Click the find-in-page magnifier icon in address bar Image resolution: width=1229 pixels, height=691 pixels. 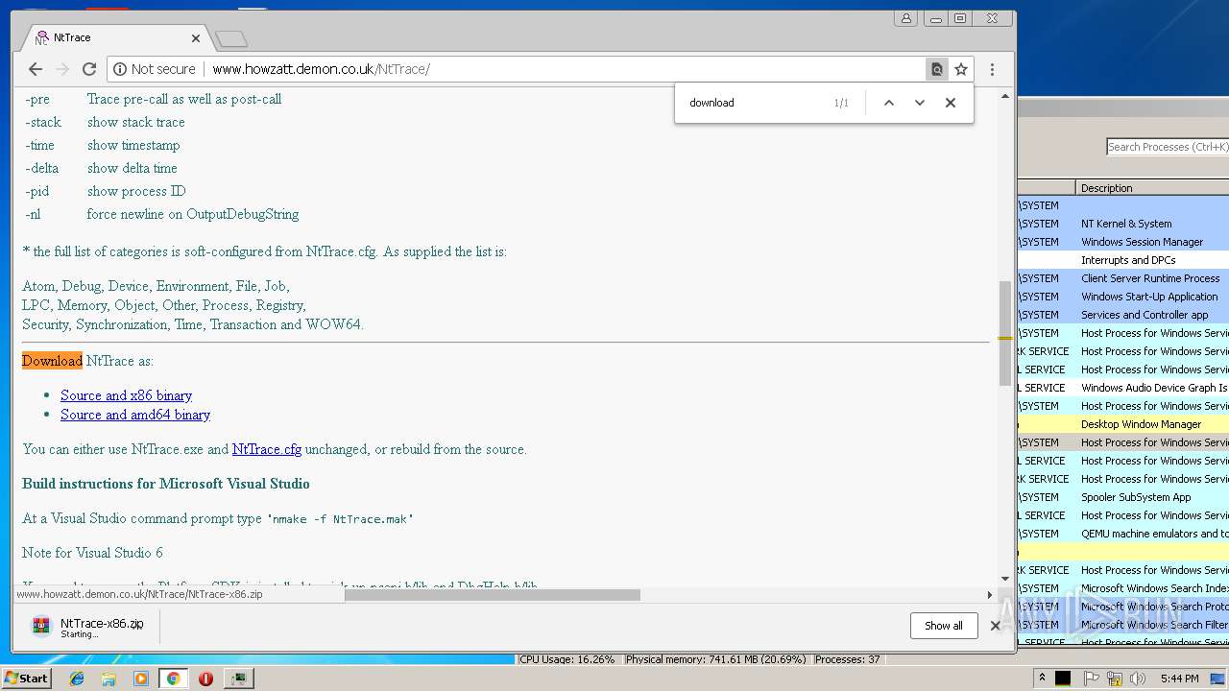(937, 69)
